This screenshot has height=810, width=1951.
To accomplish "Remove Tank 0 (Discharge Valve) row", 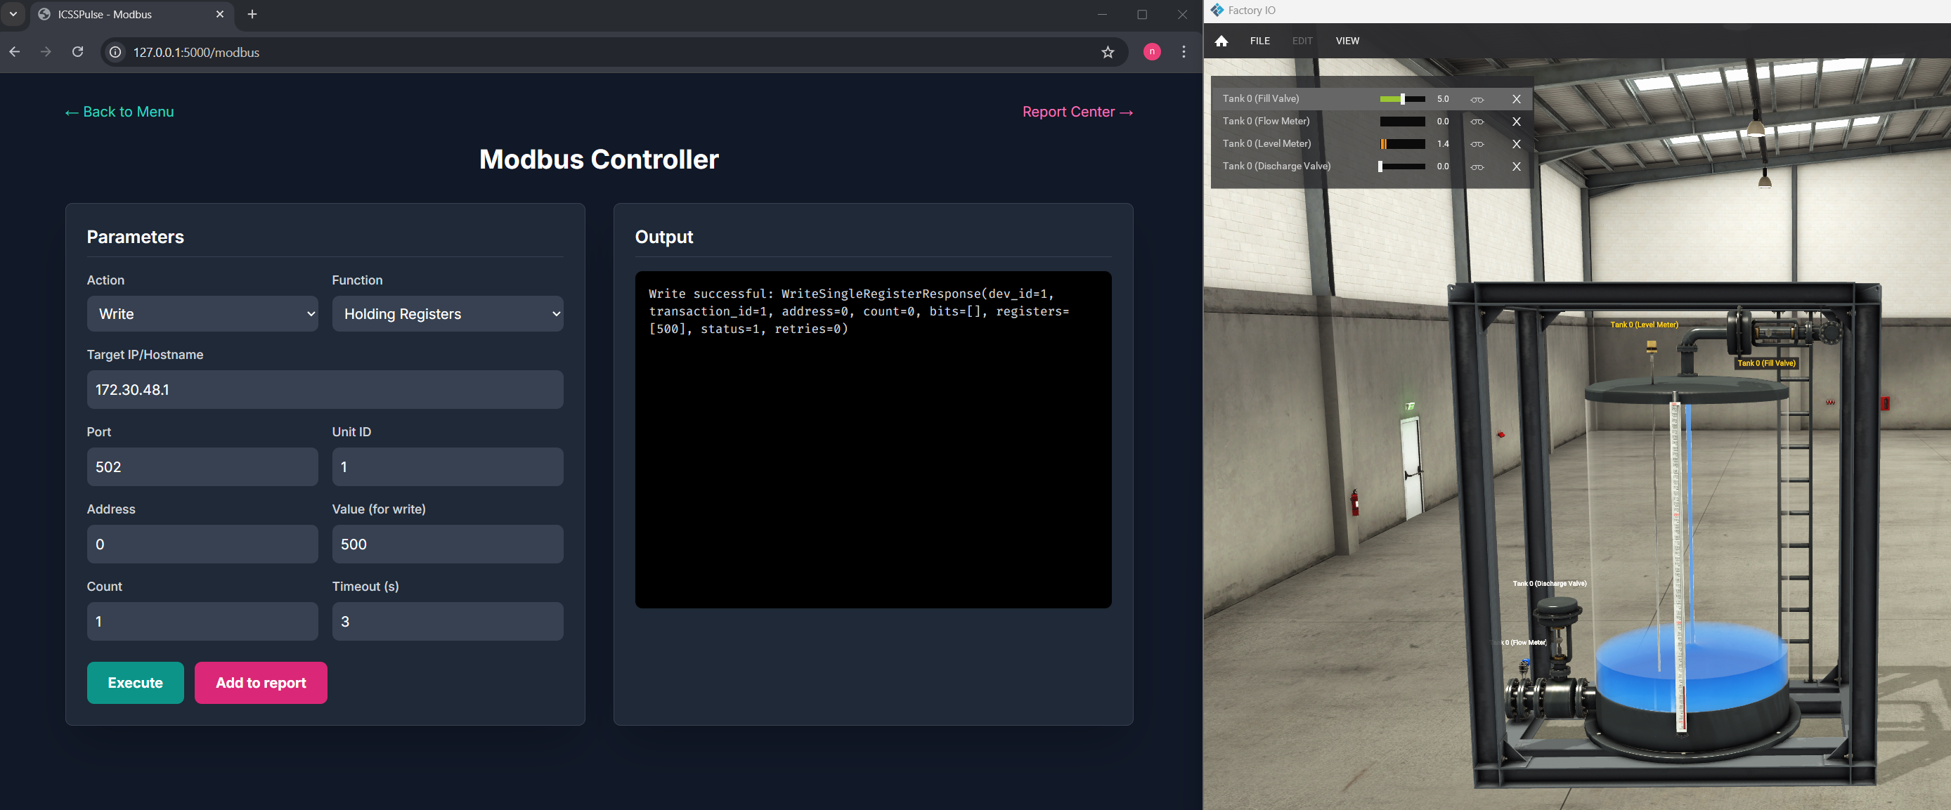I will pos(1516,166).
